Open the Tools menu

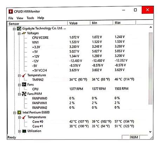(30, 18)
